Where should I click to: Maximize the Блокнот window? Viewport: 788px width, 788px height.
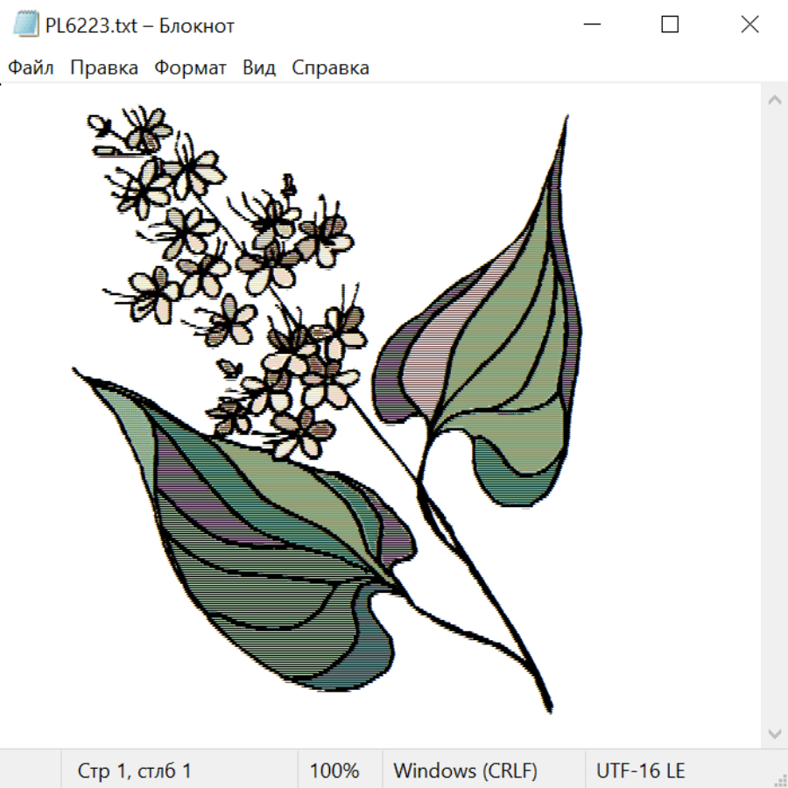coord(670,25)
